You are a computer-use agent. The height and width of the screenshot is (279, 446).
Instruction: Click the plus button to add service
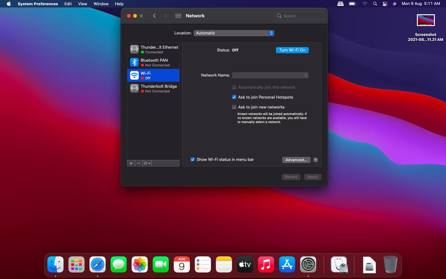click(x=131, y=163)
